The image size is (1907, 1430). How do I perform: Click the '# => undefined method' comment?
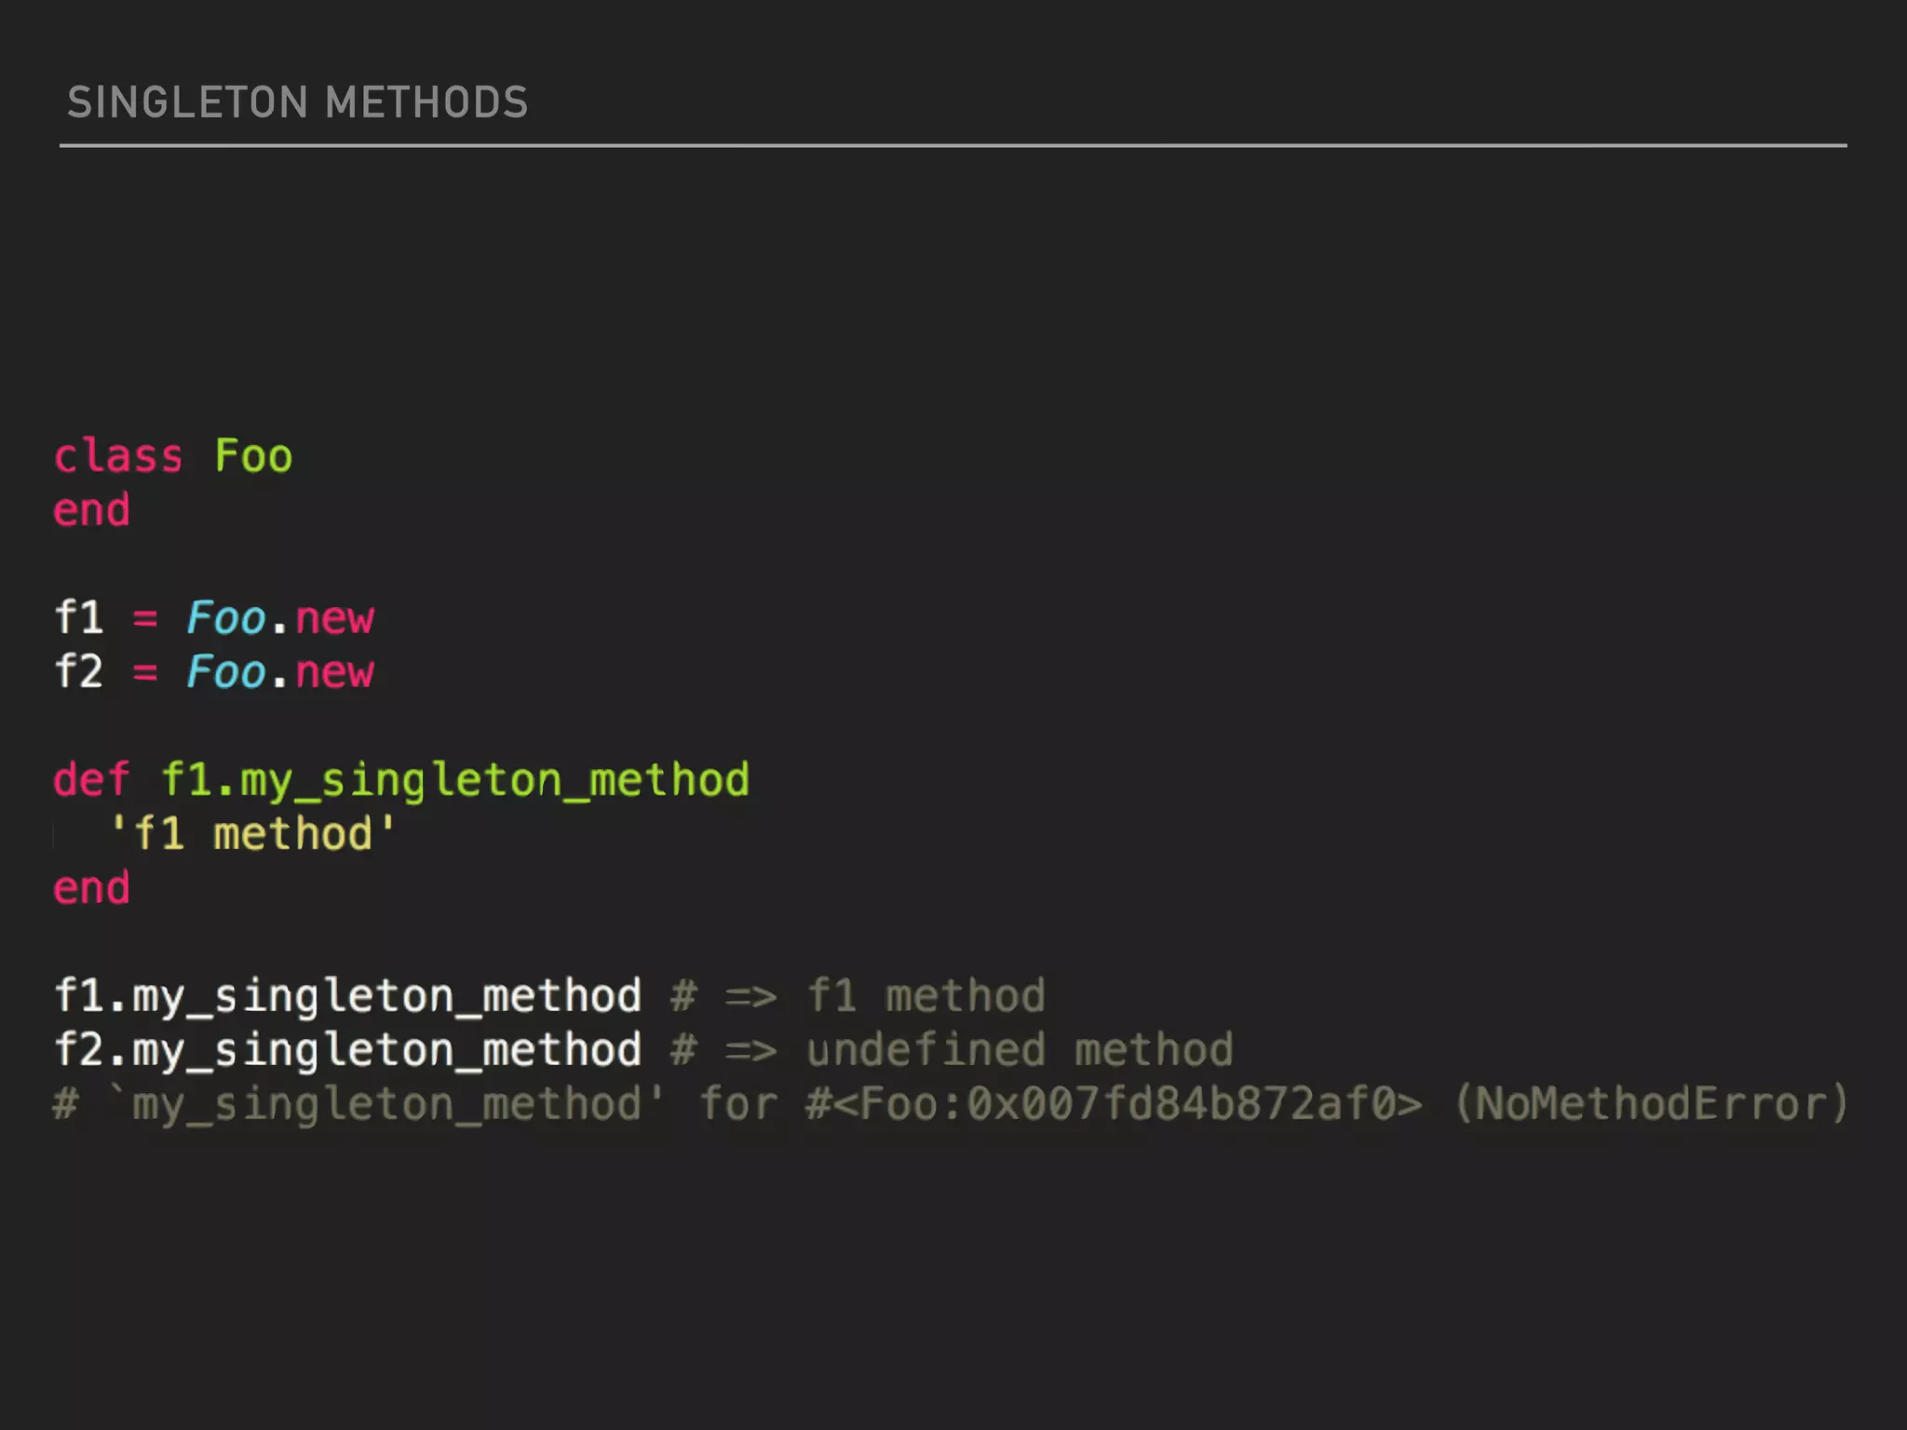tap(952, 1051)
